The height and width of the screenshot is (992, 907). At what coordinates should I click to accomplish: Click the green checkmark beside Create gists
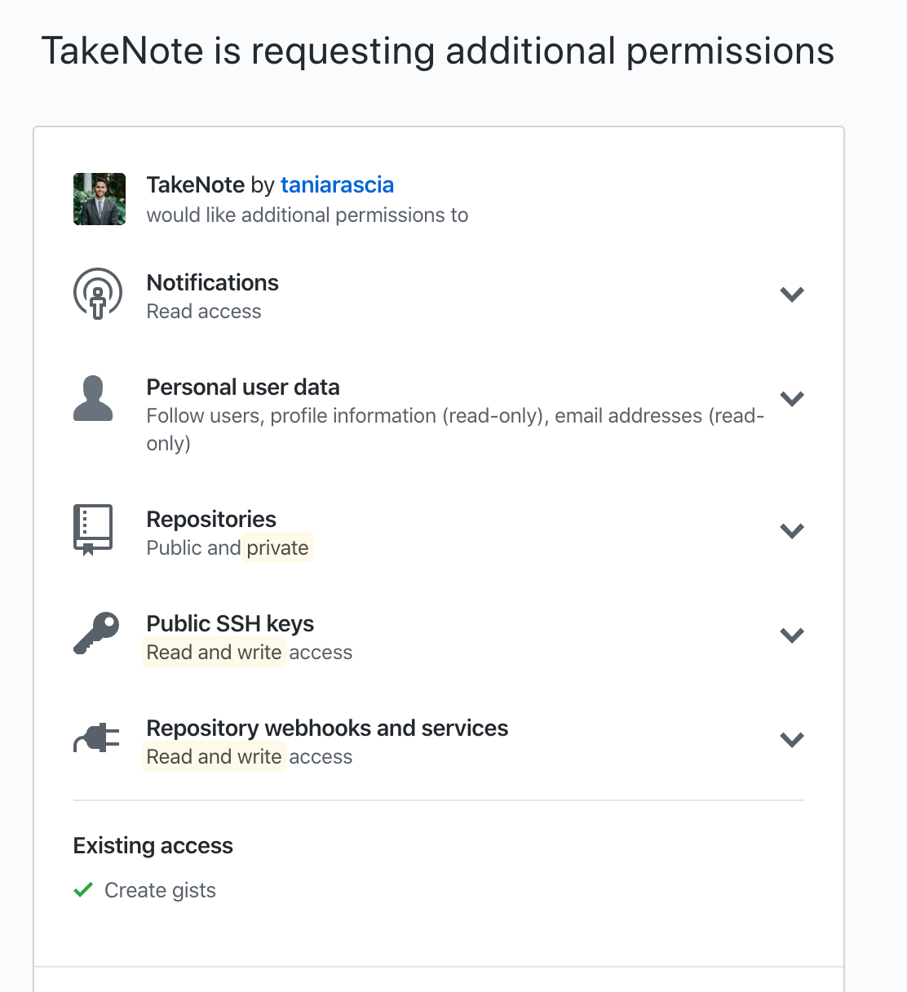(x=82, y=890)
